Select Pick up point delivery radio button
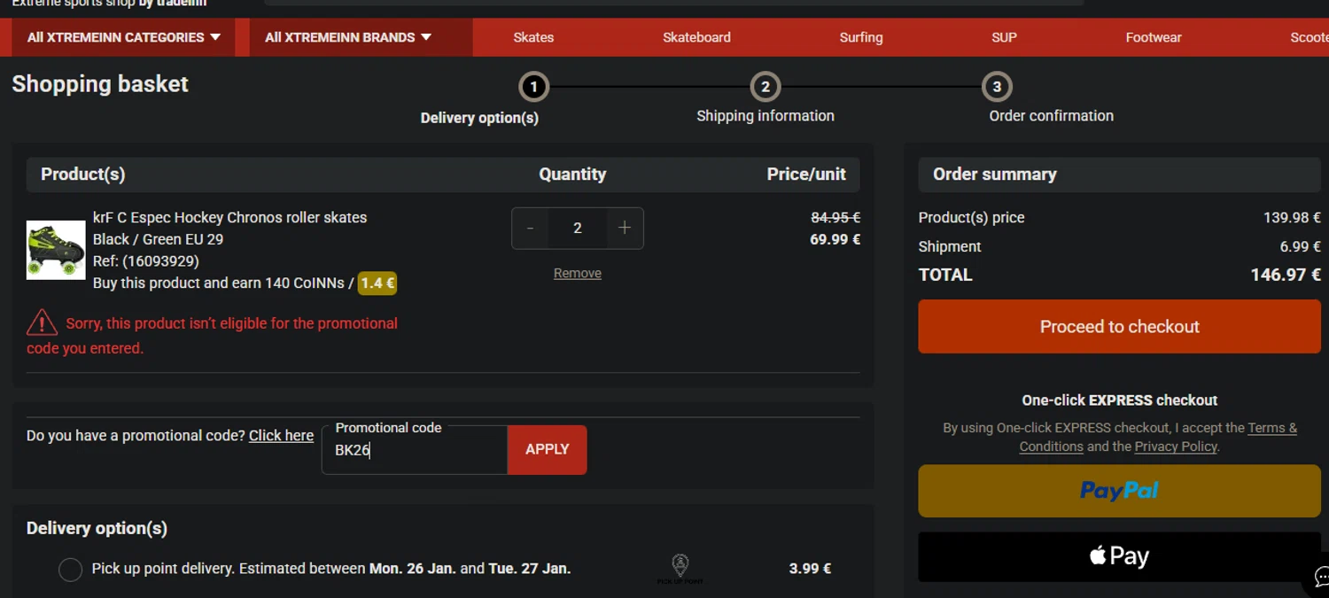The image size is (1329, 598). (70, 569)
